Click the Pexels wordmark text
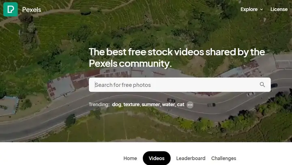 32,10
